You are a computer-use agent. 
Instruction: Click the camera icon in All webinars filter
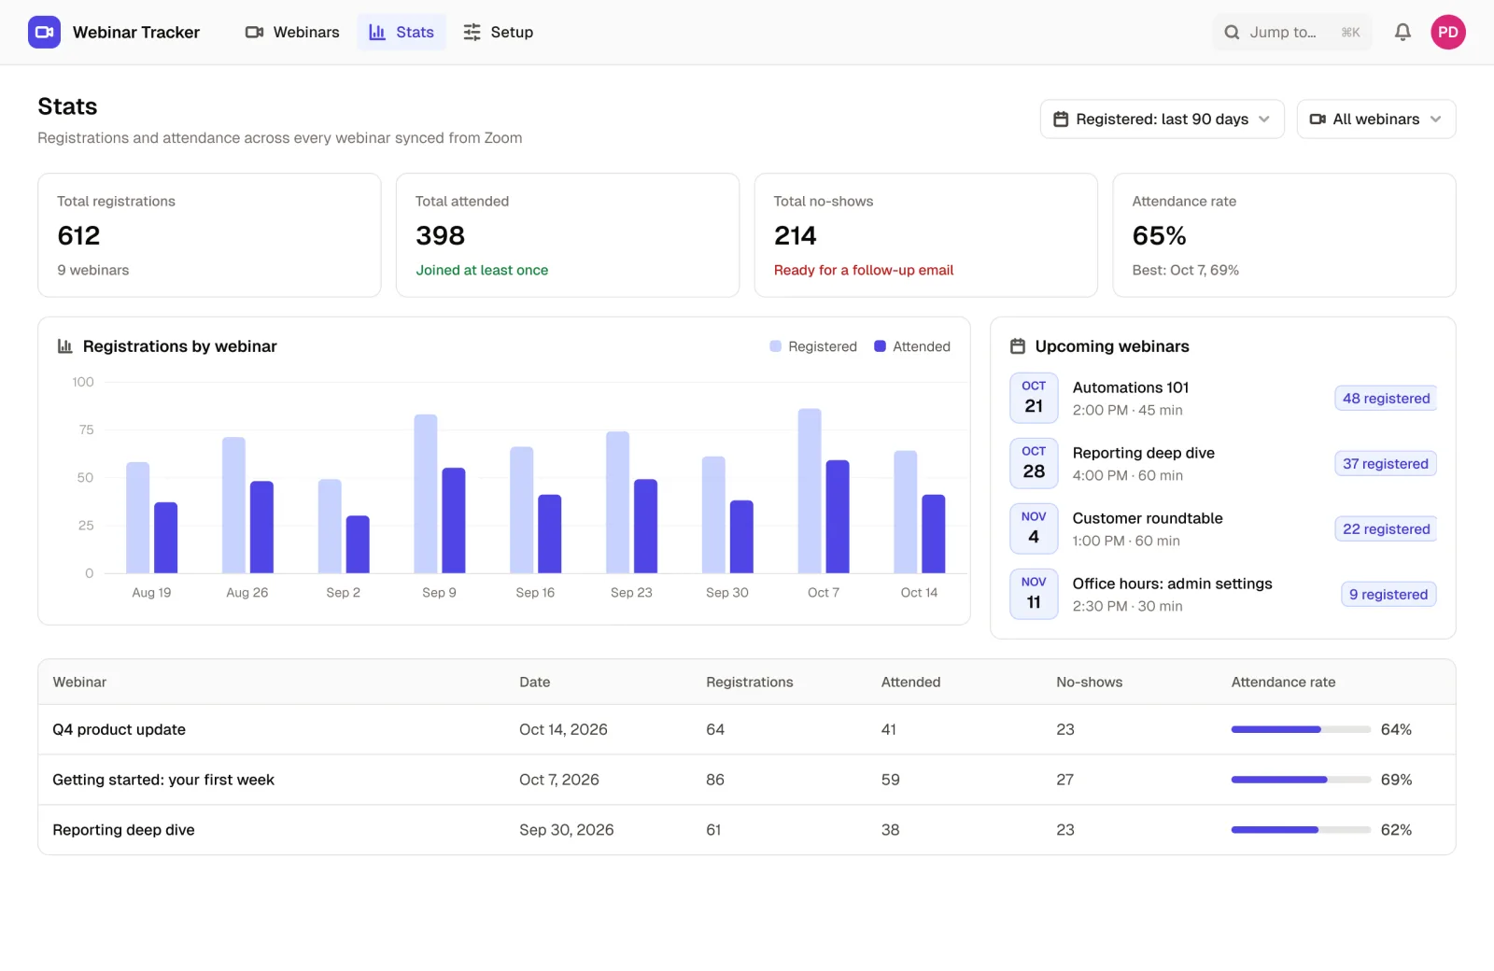click(1318, 120)
